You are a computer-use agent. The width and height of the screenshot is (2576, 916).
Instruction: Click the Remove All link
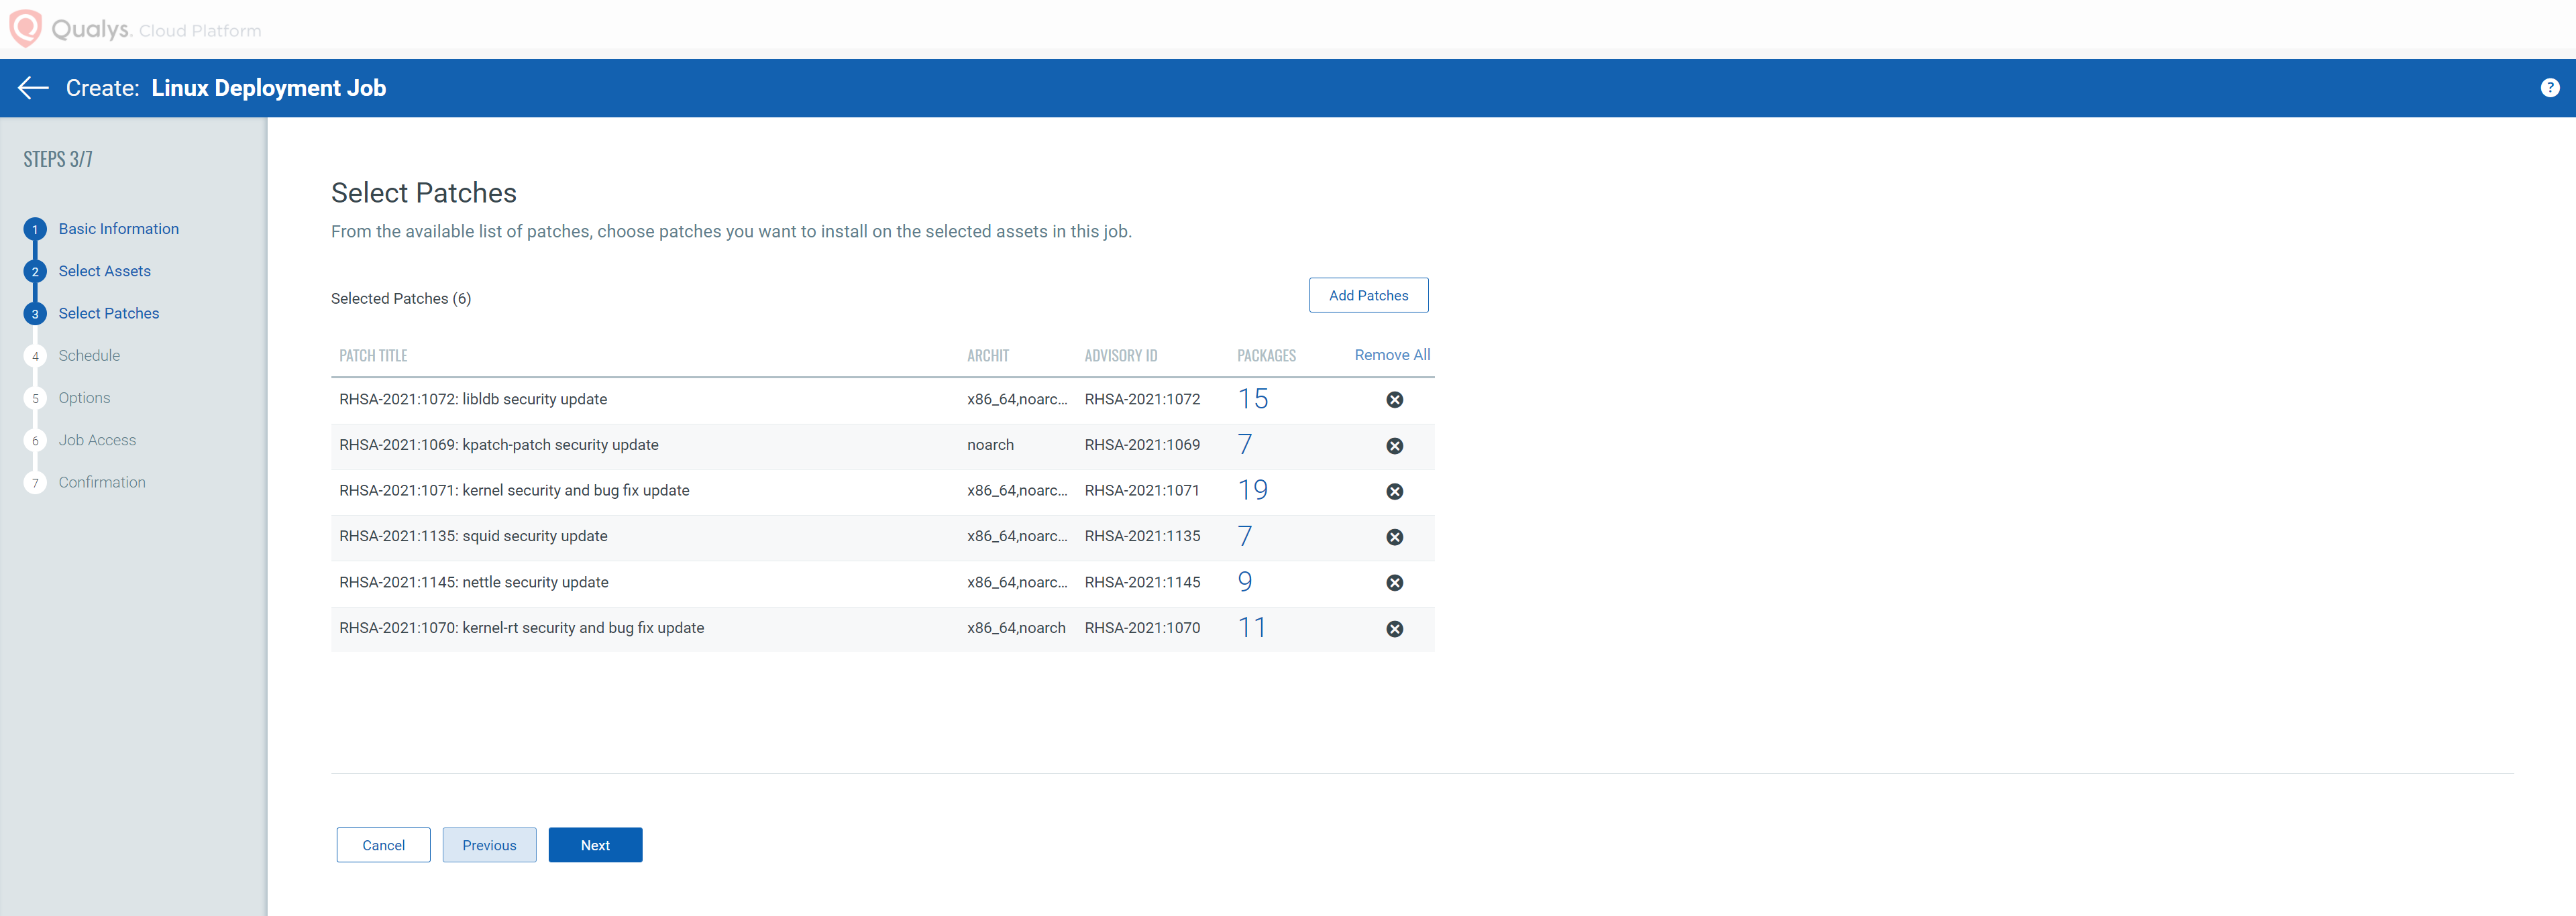pos(1392,355)
